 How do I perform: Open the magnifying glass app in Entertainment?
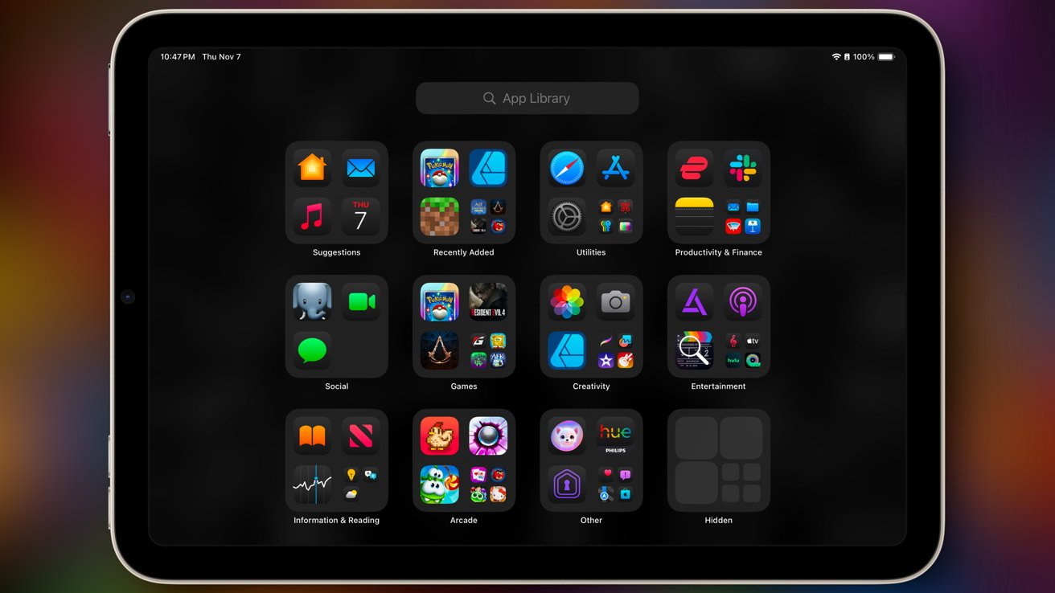pos(695,350)
